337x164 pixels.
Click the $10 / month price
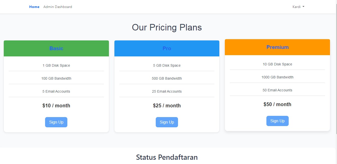56,106
